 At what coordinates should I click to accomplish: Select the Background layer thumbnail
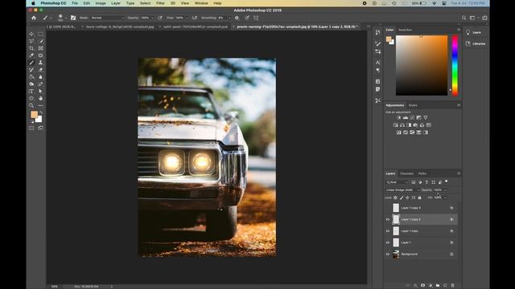(396, 254)
